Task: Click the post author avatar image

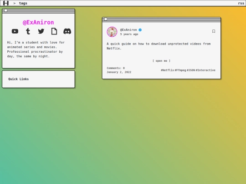Action: pyautogui.click(x=112, y=32)
